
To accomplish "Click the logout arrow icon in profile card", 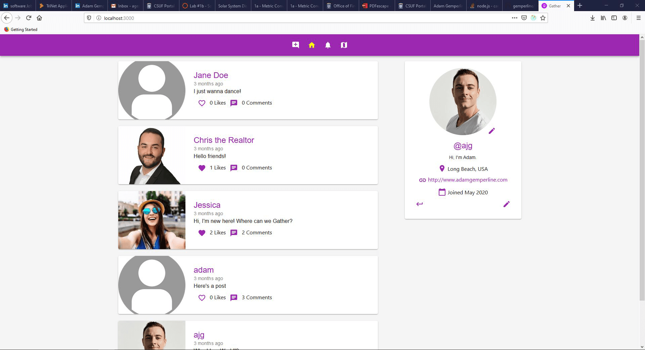I will click(x=419, y=204).
